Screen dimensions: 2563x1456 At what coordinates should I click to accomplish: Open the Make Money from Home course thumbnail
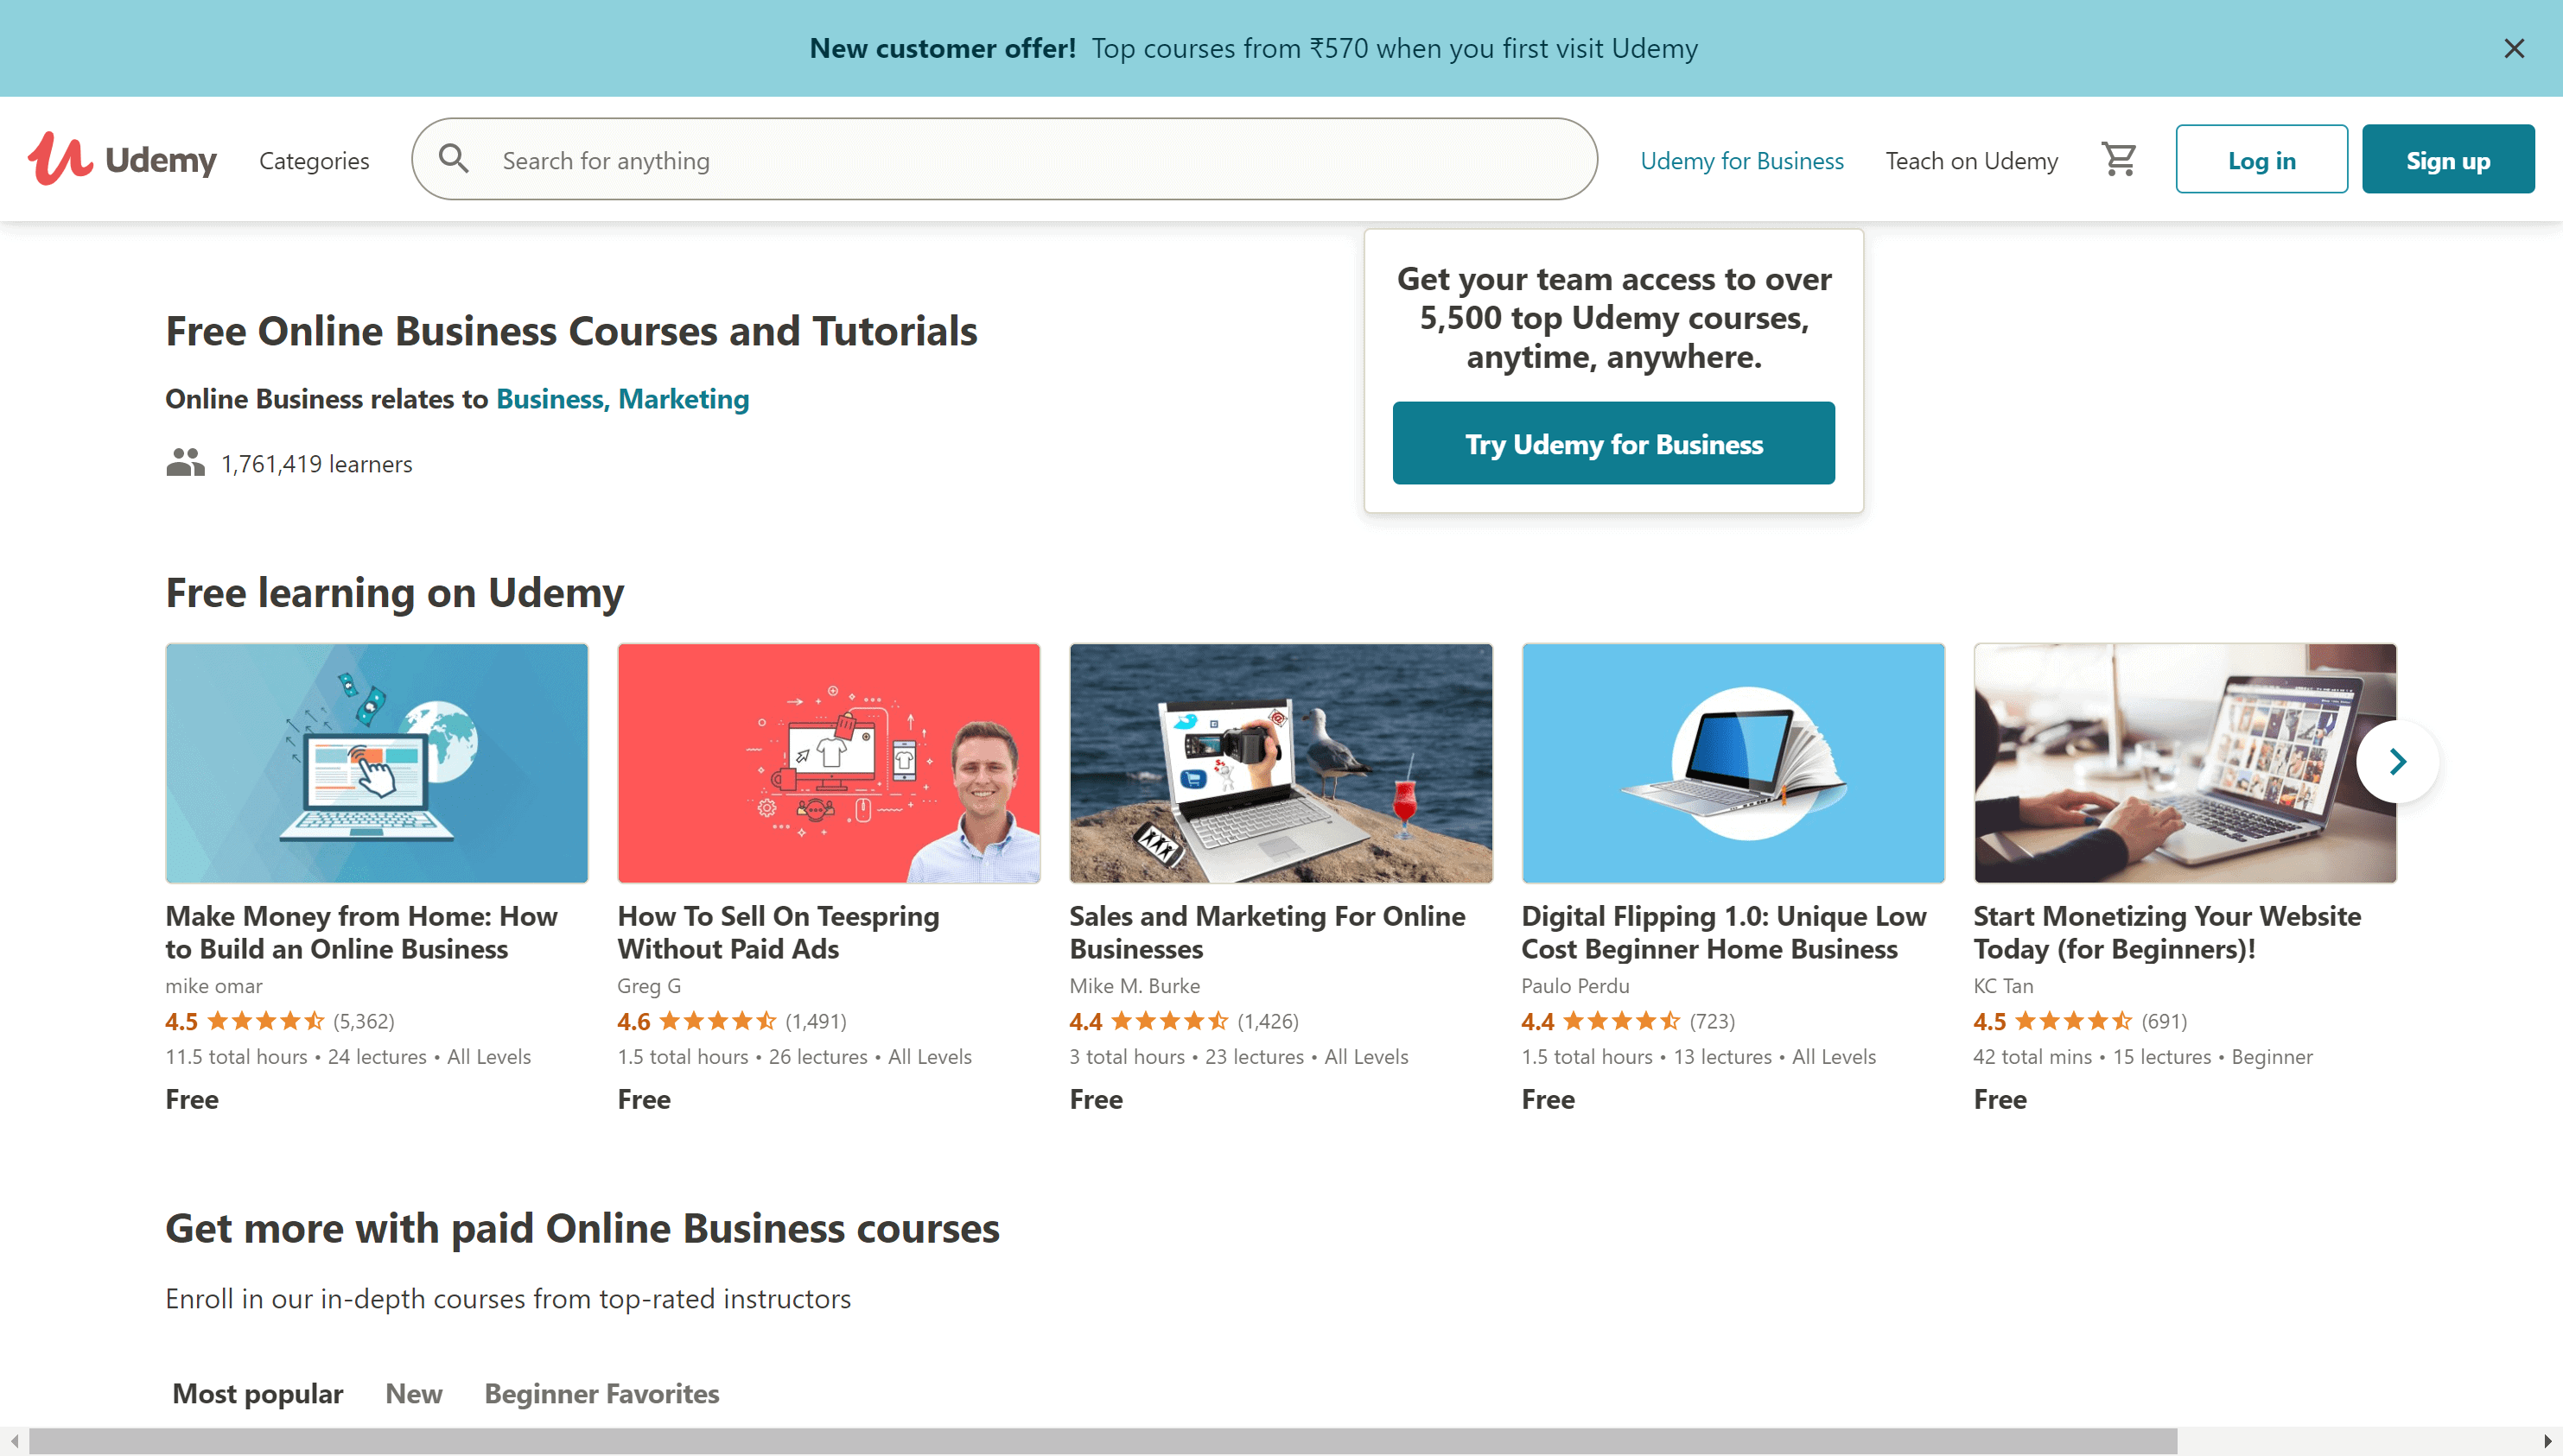(377, 763)
